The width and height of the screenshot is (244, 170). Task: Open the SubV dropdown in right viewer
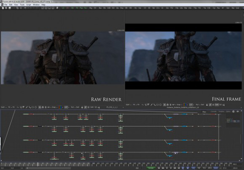128,105
